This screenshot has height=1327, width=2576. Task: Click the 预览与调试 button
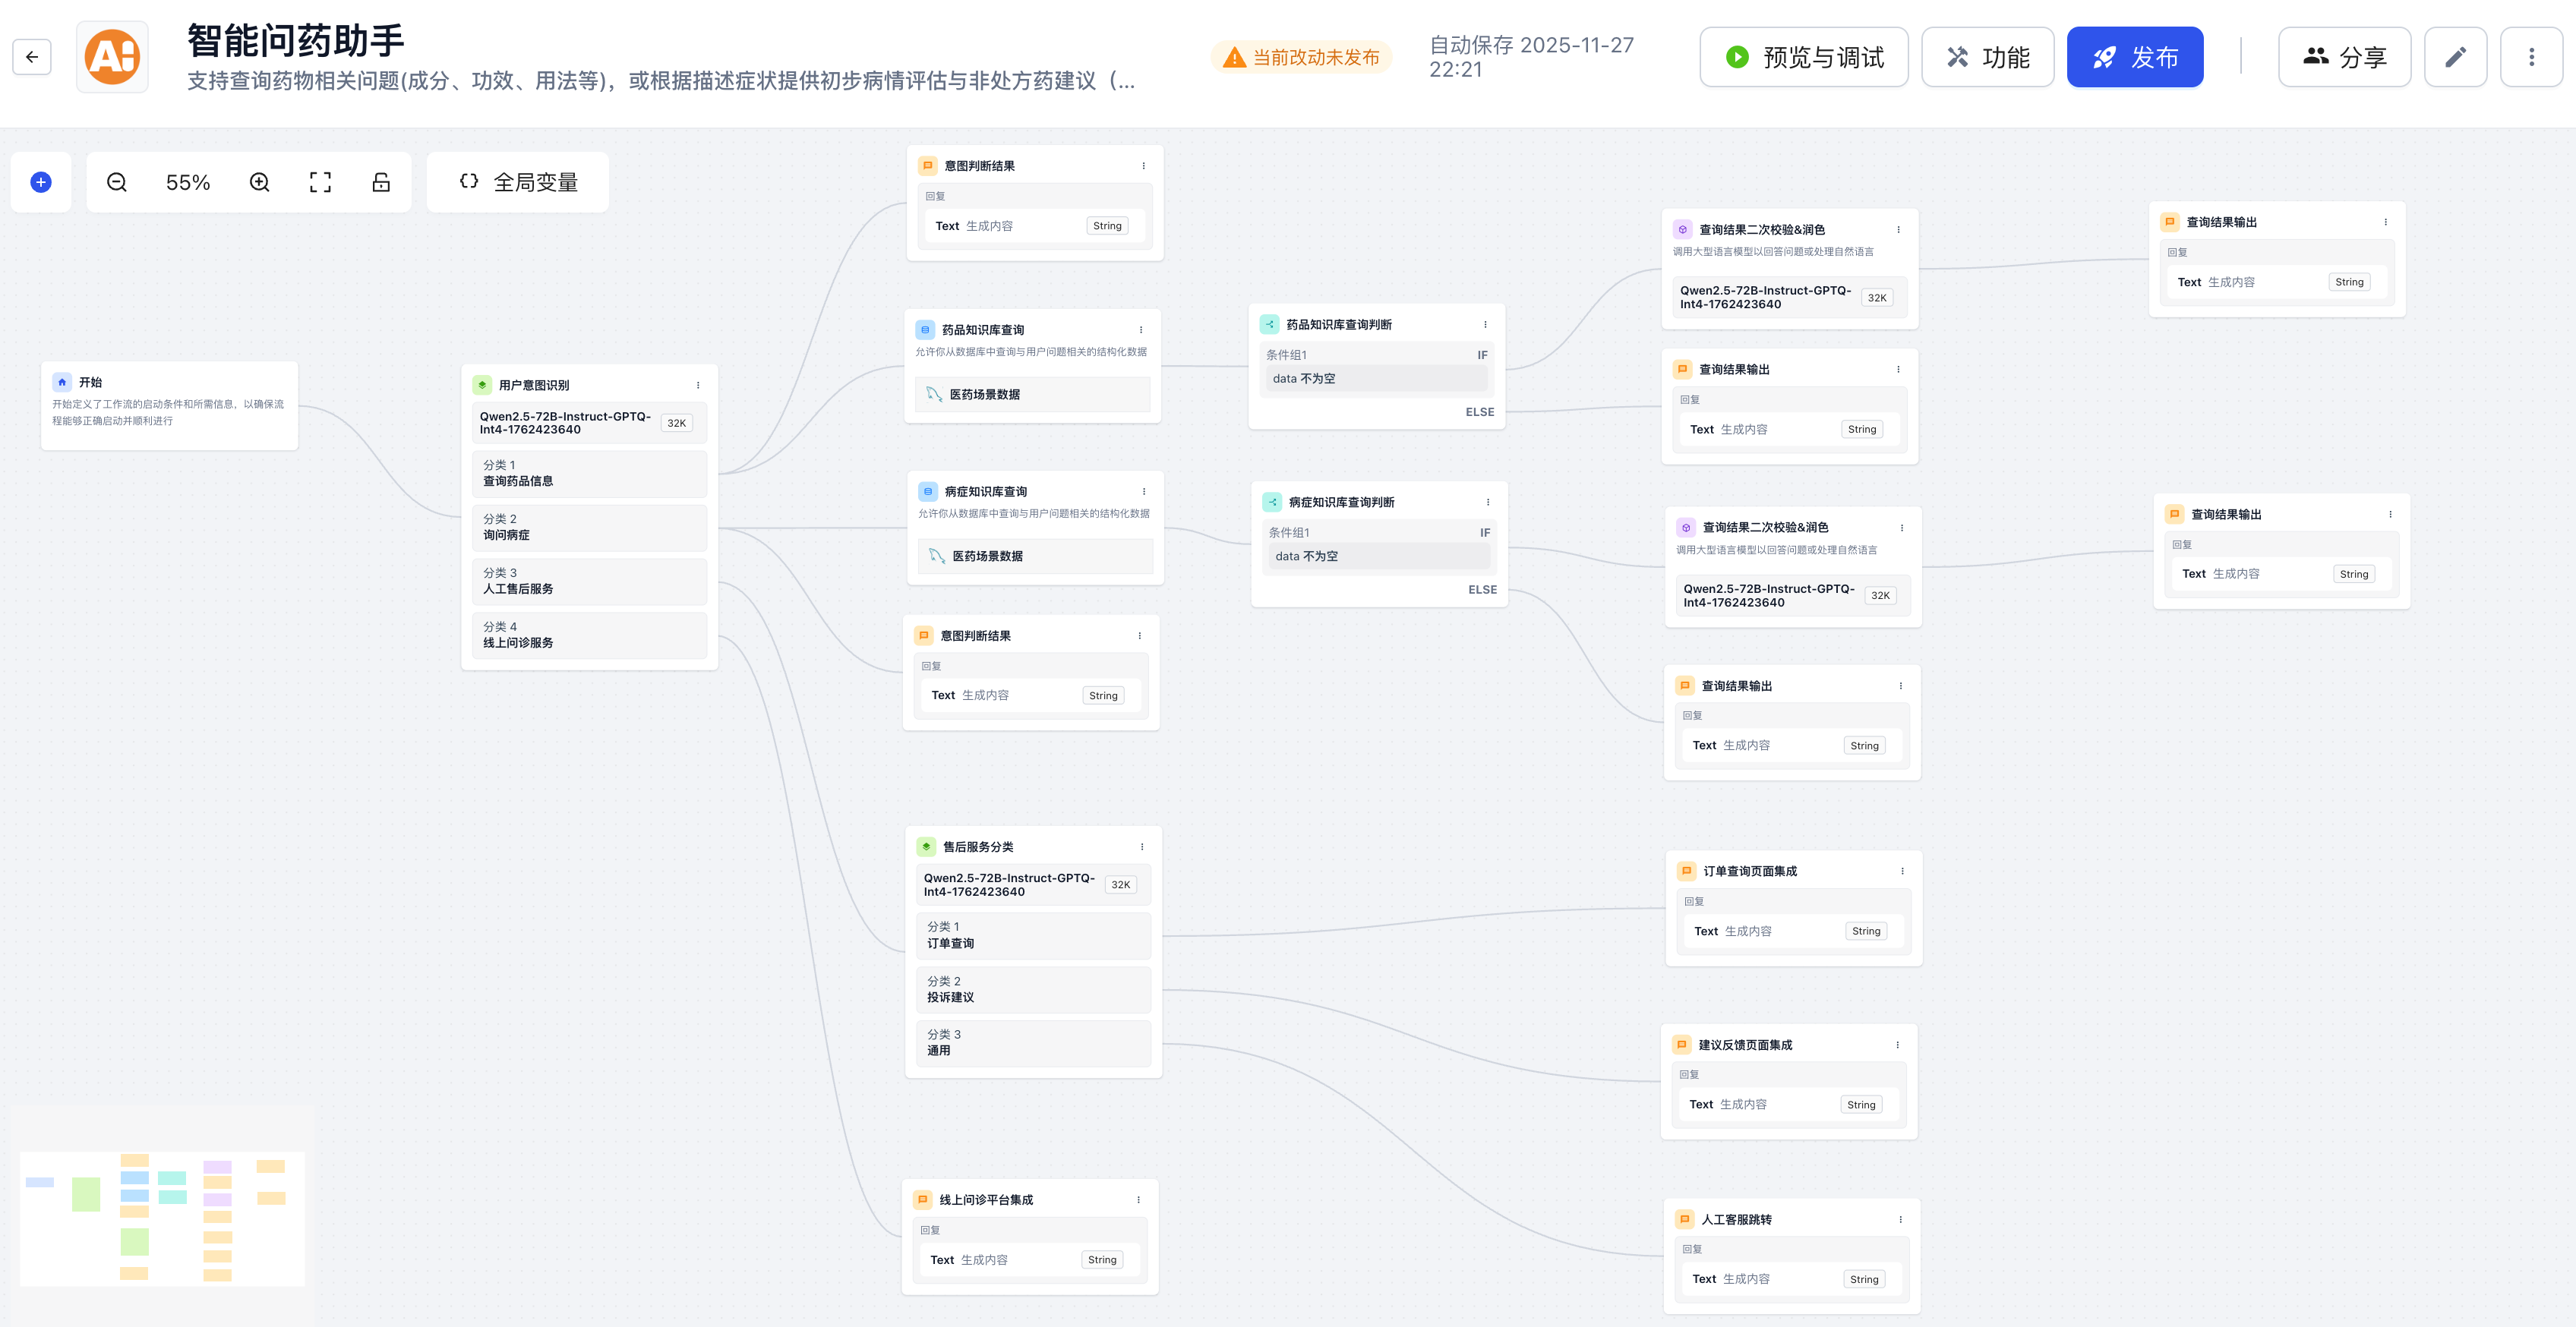(1804, 57)
